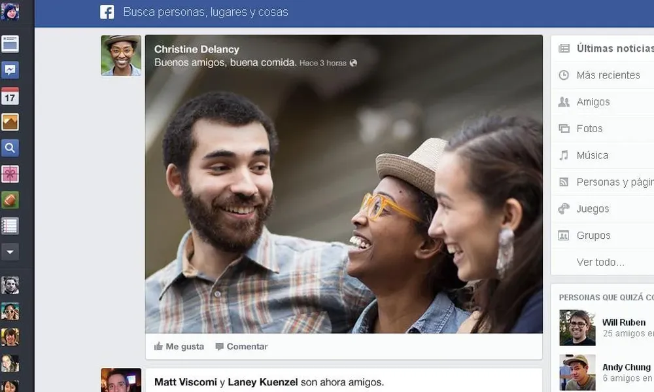Open the News Feed sidebar icon
Screen dimensions: 654x392
[x=10, y=44]
